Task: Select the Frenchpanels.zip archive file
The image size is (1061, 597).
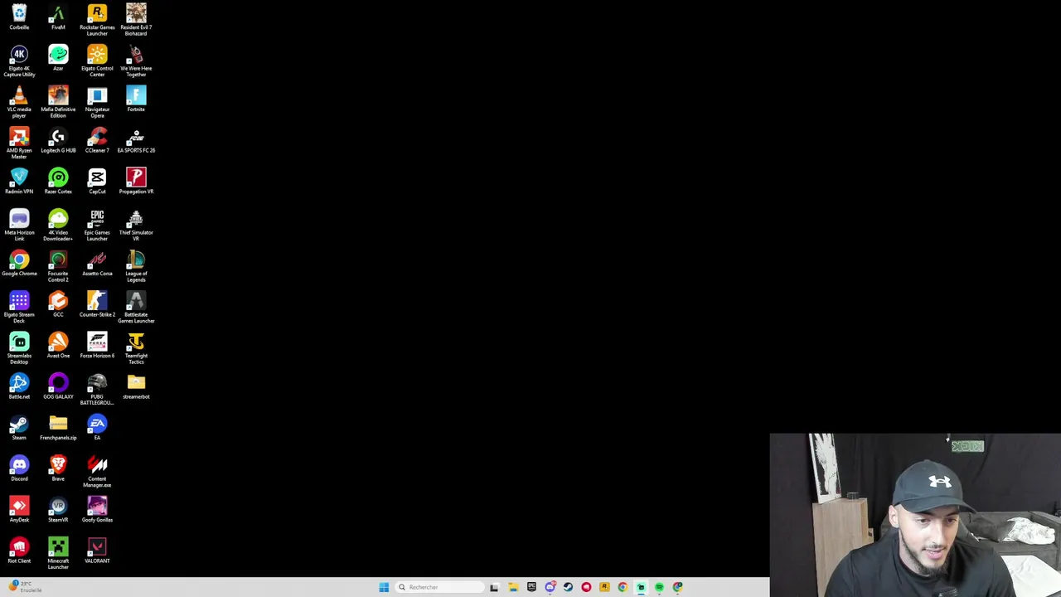Action: (58, 428)
